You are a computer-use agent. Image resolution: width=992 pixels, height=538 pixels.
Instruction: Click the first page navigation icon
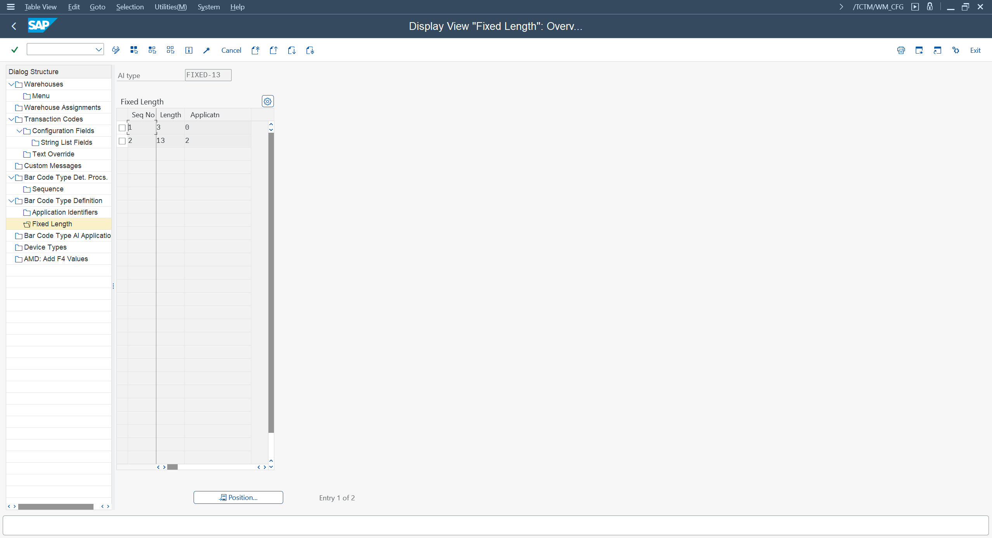tap(255, 50)
